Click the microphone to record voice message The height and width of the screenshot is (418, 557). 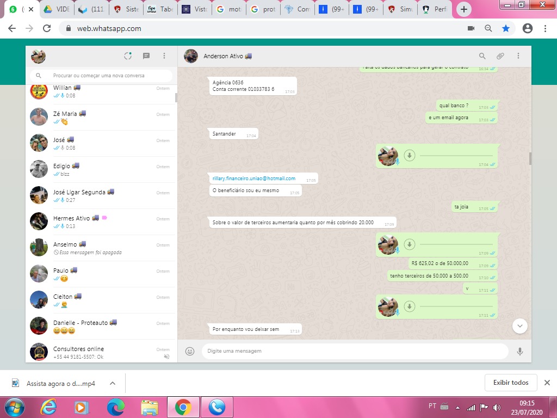point(519,352)
